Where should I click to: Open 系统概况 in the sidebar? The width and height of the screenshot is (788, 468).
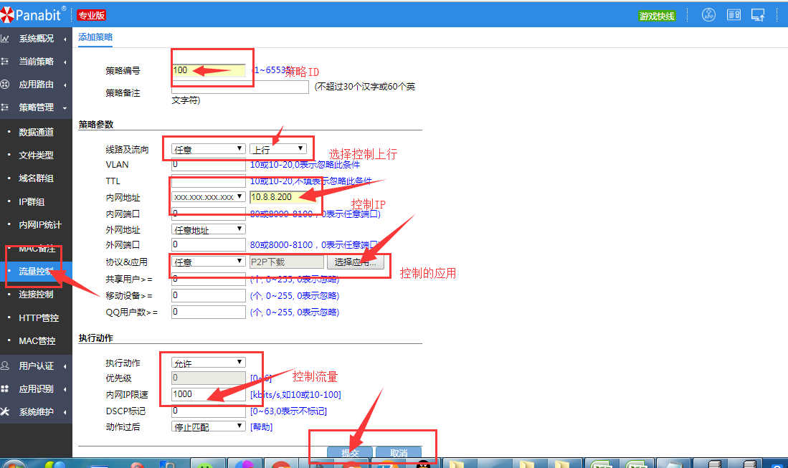point(36,39)
